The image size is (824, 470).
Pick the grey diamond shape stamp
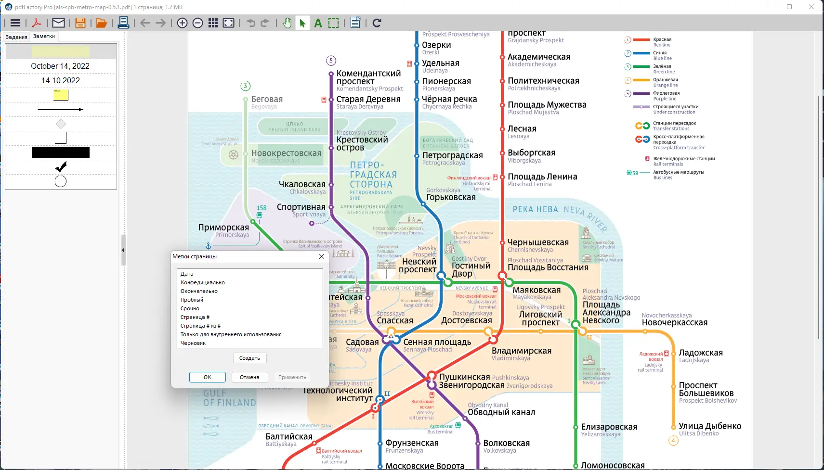point(61,124)
